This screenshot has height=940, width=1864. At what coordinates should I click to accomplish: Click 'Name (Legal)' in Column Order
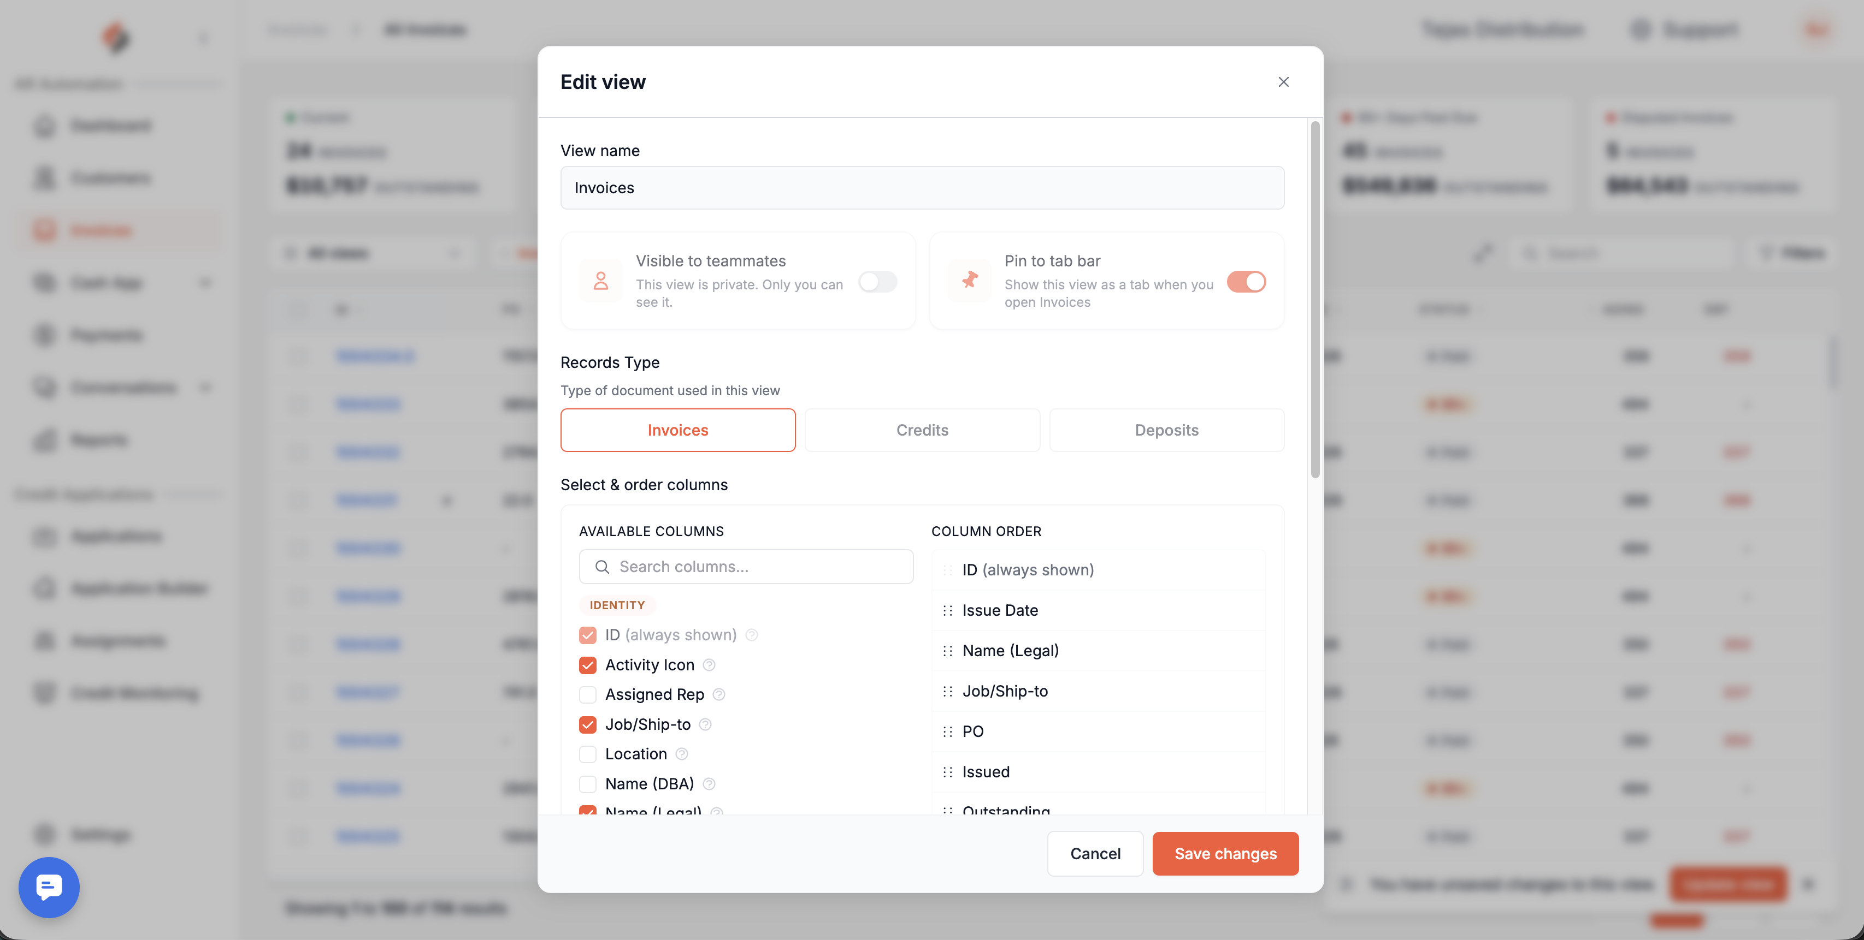pyautogui.click(x=1010, y=651)
